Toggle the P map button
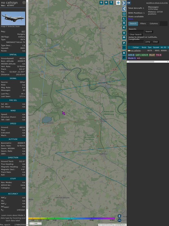Viewport: 169px width, 226px height. pyautogui.click(x=124, y=43)
